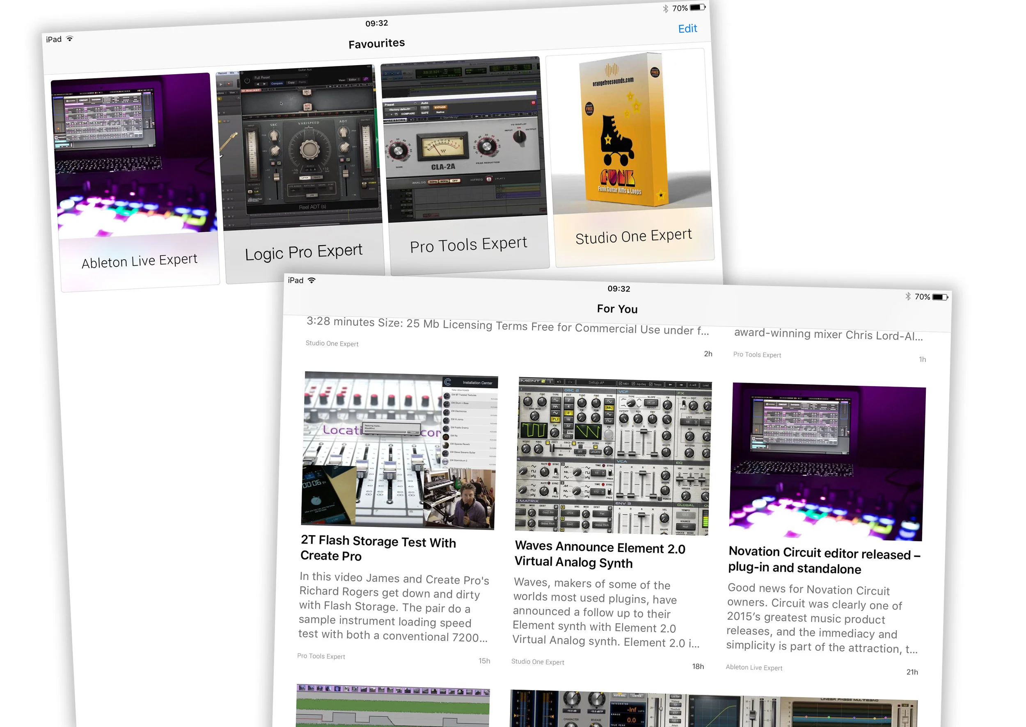Tap battery icon in Favourites status bar
The height and width of the screenshot is (727, 1026).
697,7
